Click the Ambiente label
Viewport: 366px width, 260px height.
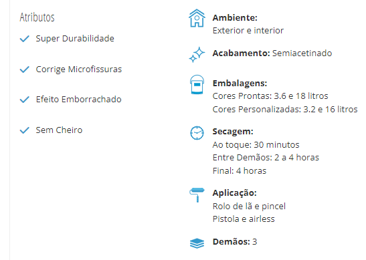point(235,18)
